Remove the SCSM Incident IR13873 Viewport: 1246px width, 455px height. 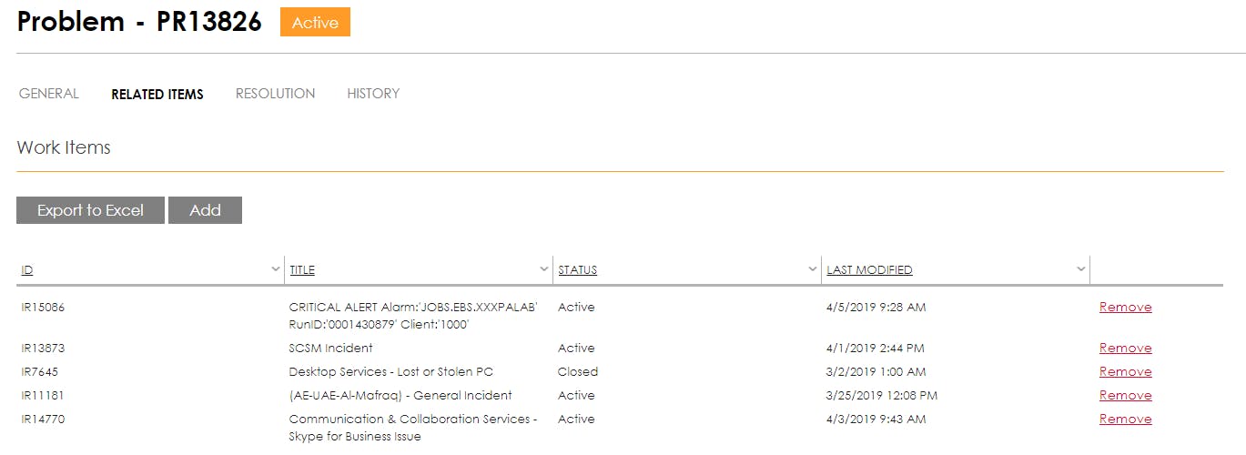[1125, 349]
